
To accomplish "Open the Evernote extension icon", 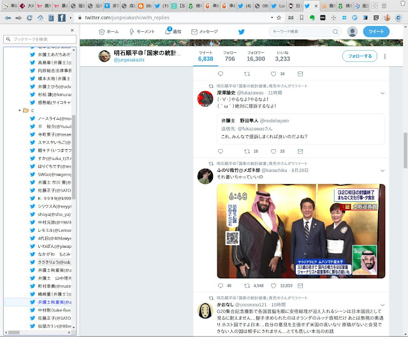I will tap(312, 18).
